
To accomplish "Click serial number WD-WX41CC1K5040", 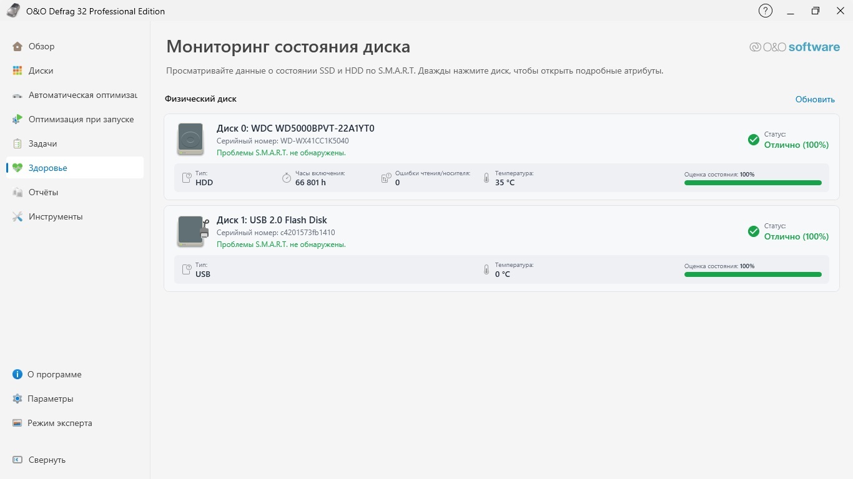I will (315, 141).
